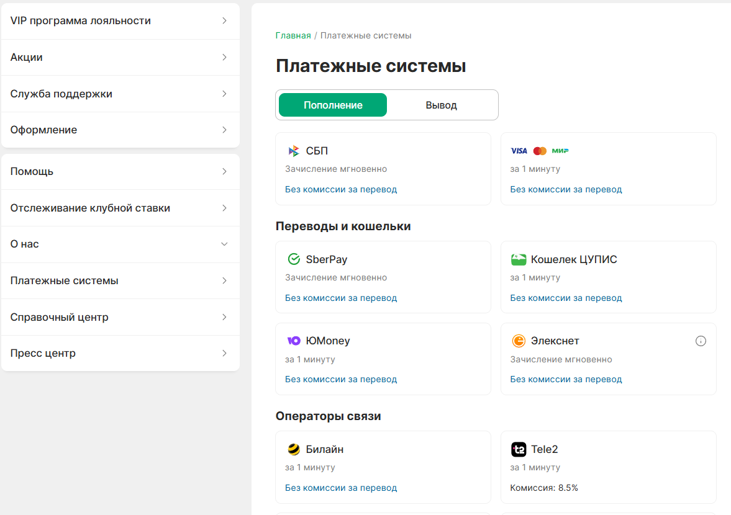Click chevron next to Платежные системы

(224, 280)
